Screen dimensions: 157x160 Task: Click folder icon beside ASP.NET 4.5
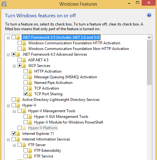coord(24,60)
